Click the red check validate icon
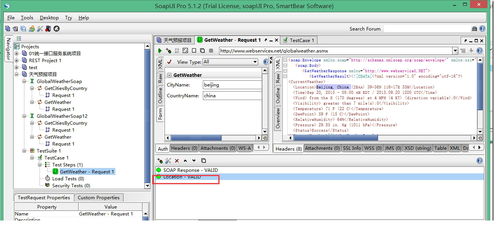Screen dimensions: 494x229 pyautogui.click(x=169, y=62)
